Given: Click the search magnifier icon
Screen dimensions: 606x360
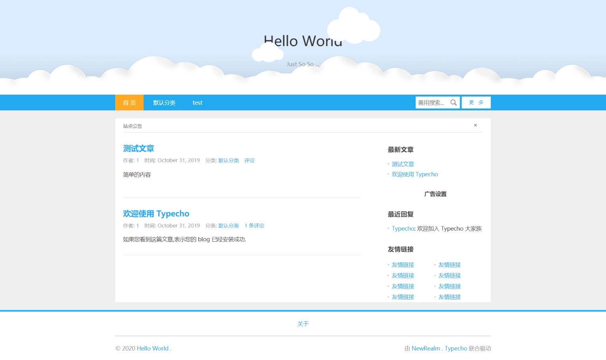Looking at the screenshot, I should coord(453,103).
